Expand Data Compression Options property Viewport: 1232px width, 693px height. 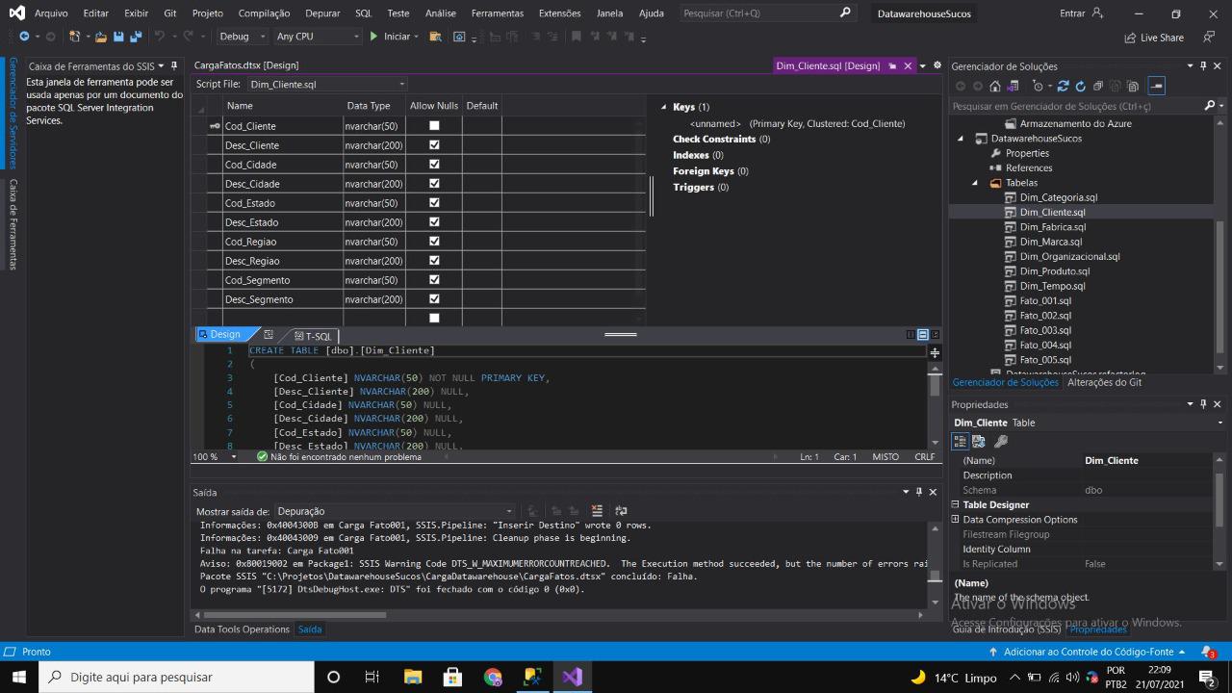956,520
